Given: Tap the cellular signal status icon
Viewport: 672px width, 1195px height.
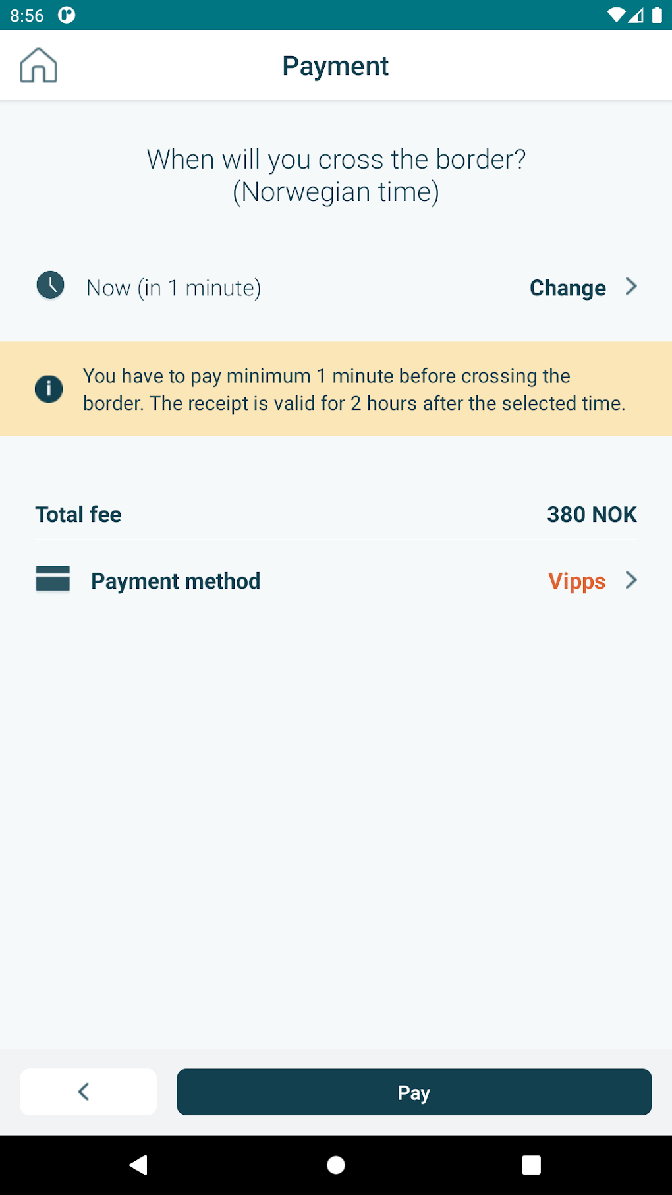Looking at the screenshot, I should 636,15.
